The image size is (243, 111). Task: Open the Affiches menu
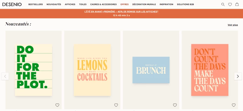click(70, 4)
